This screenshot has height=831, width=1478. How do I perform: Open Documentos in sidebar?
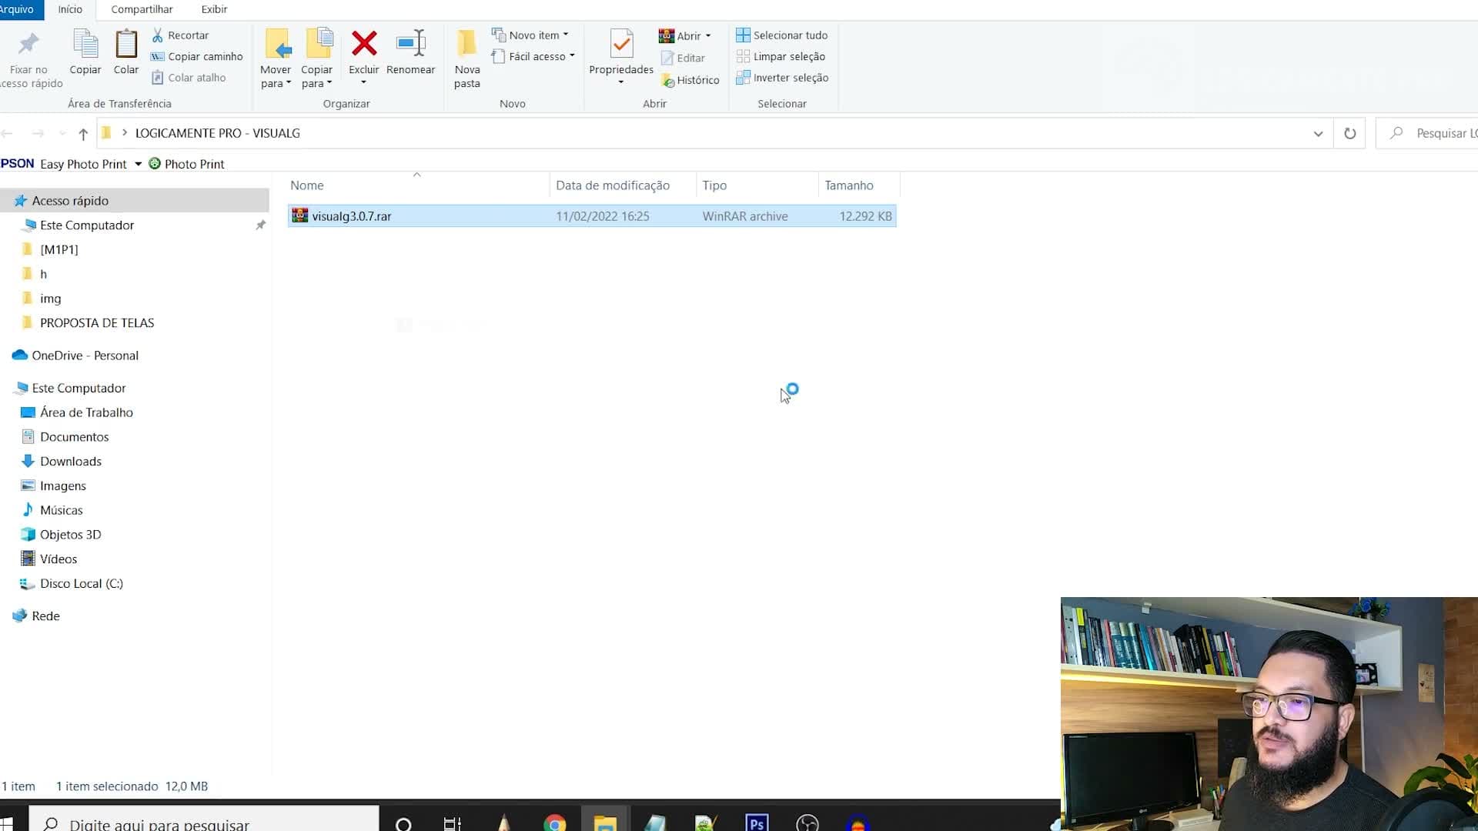[74, 437]
